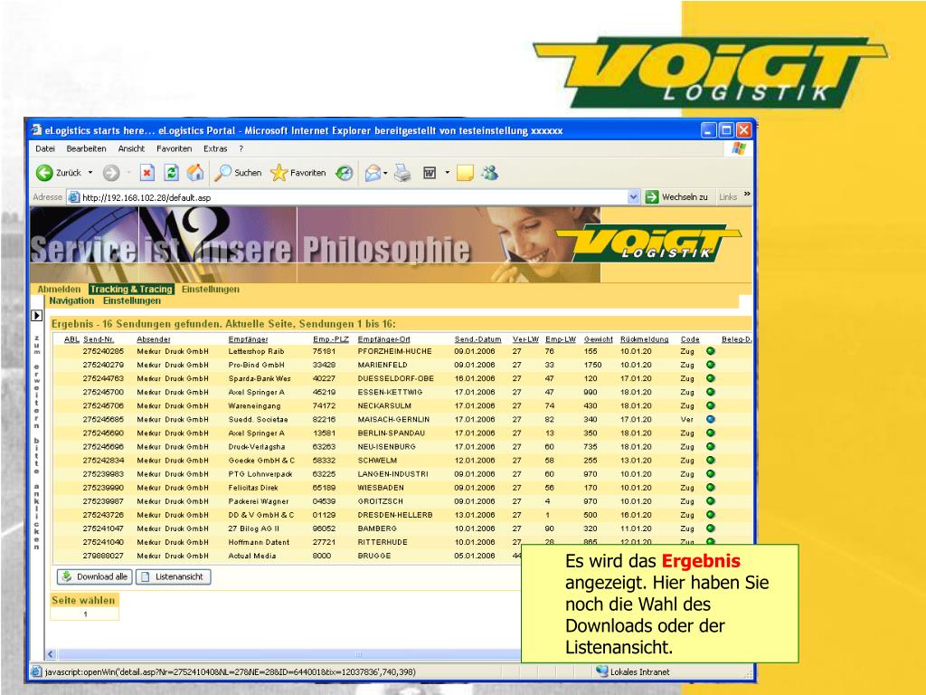Select page 1 under Seite wählen
The image size is (926, 695).
coord(85,614)
